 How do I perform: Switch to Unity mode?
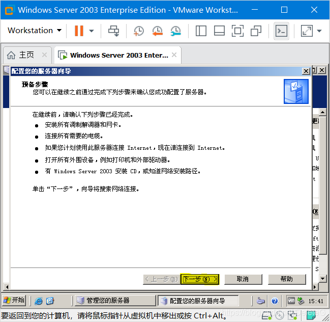pos(256,31)
